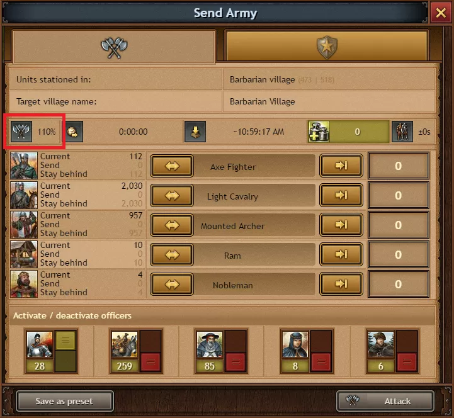Activate the loot master officer red switch
The height and width of the screenshot is (418, 454).
pyautogui.click(x=150, y=362)
